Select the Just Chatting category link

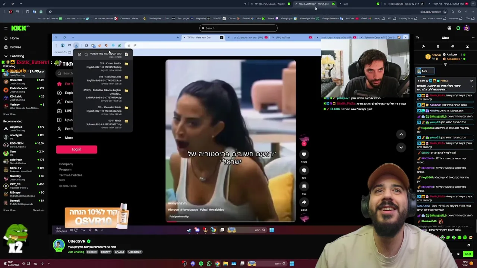click(x=76, y=252)
